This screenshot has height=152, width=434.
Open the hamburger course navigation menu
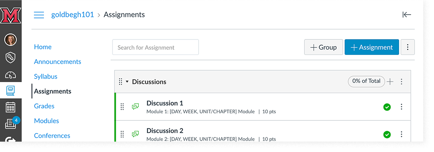point(39,15)
